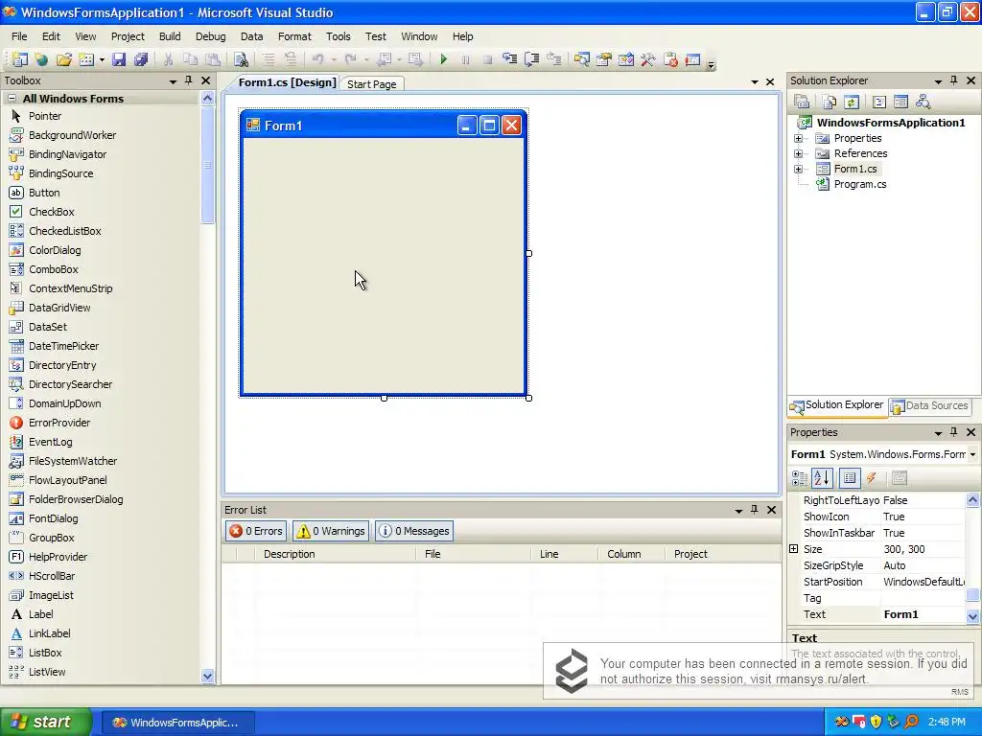The height and width of the screenshot is (736, 982).
Task: Click the Windows start button
Action: click(45, 723)
